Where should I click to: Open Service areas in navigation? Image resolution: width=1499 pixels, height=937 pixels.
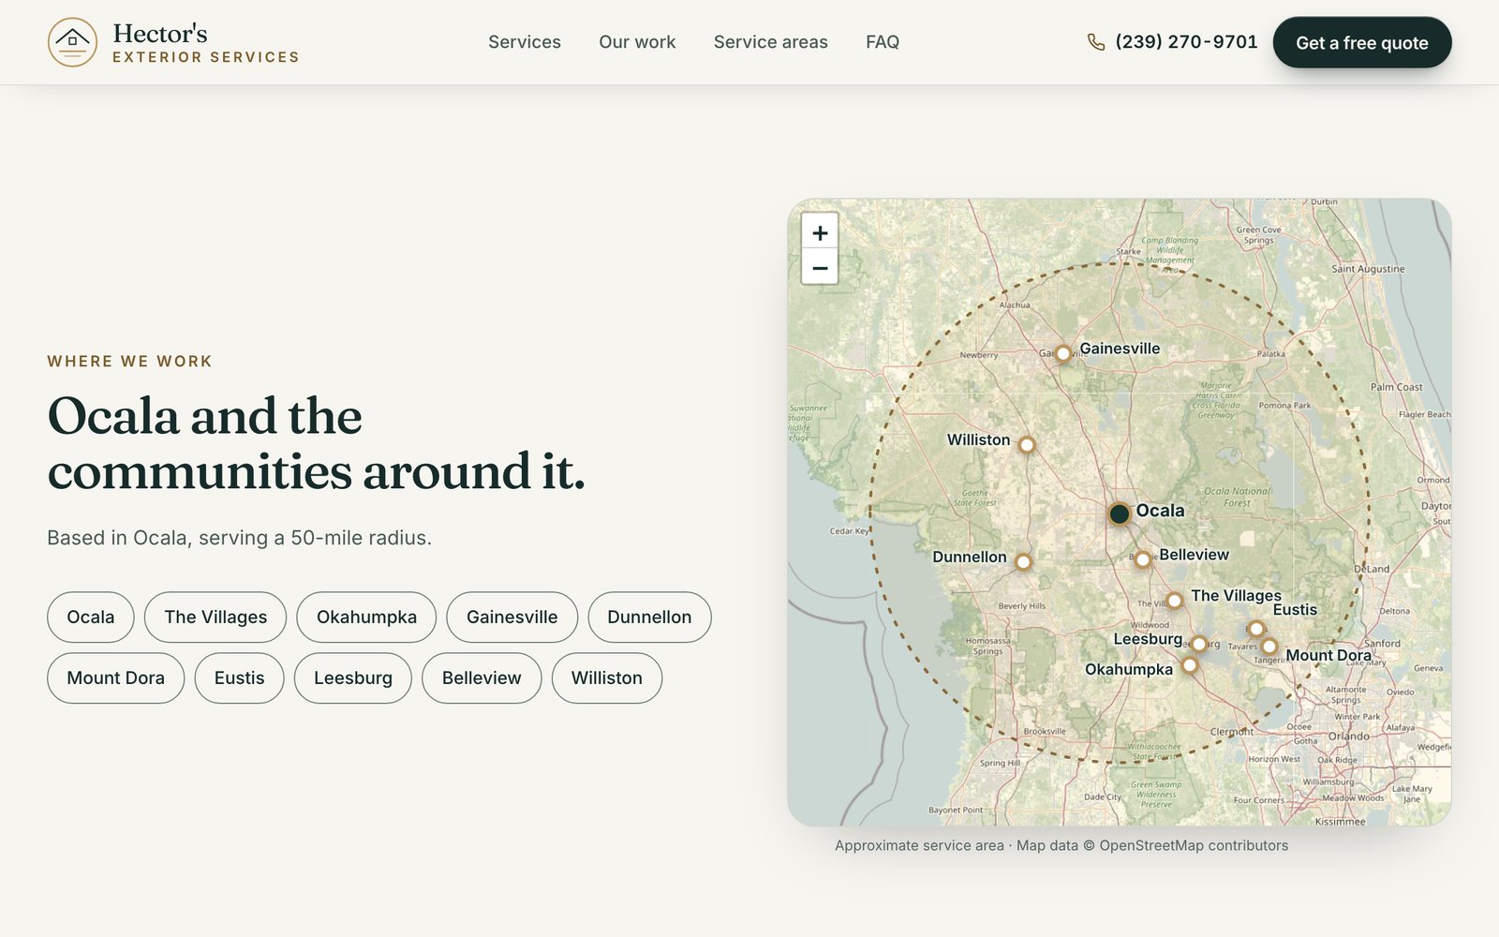771,42
